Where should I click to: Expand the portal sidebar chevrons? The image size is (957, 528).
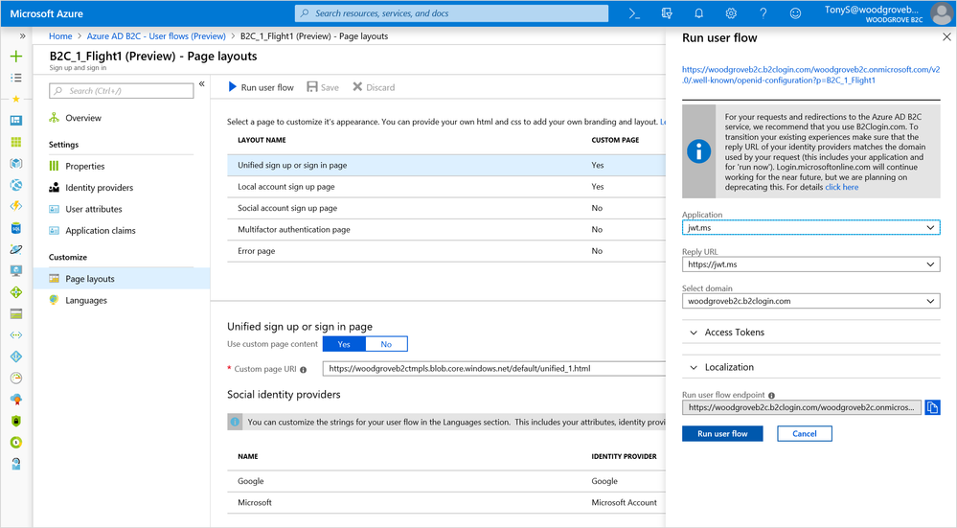[23, 36]
